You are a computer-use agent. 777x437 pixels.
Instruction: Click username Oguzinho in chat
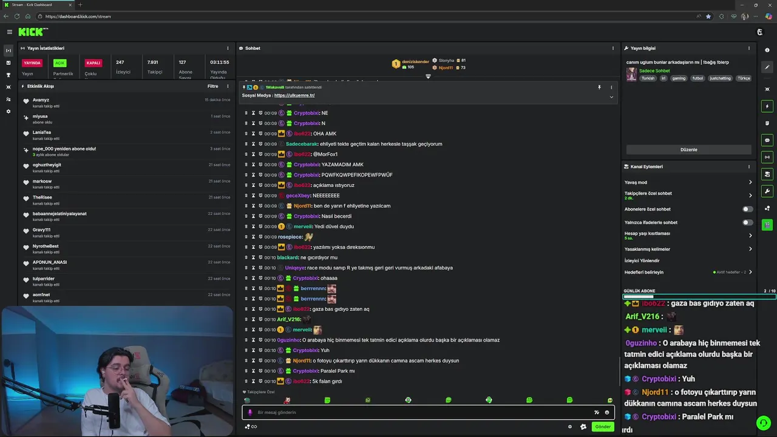point(289,340)
